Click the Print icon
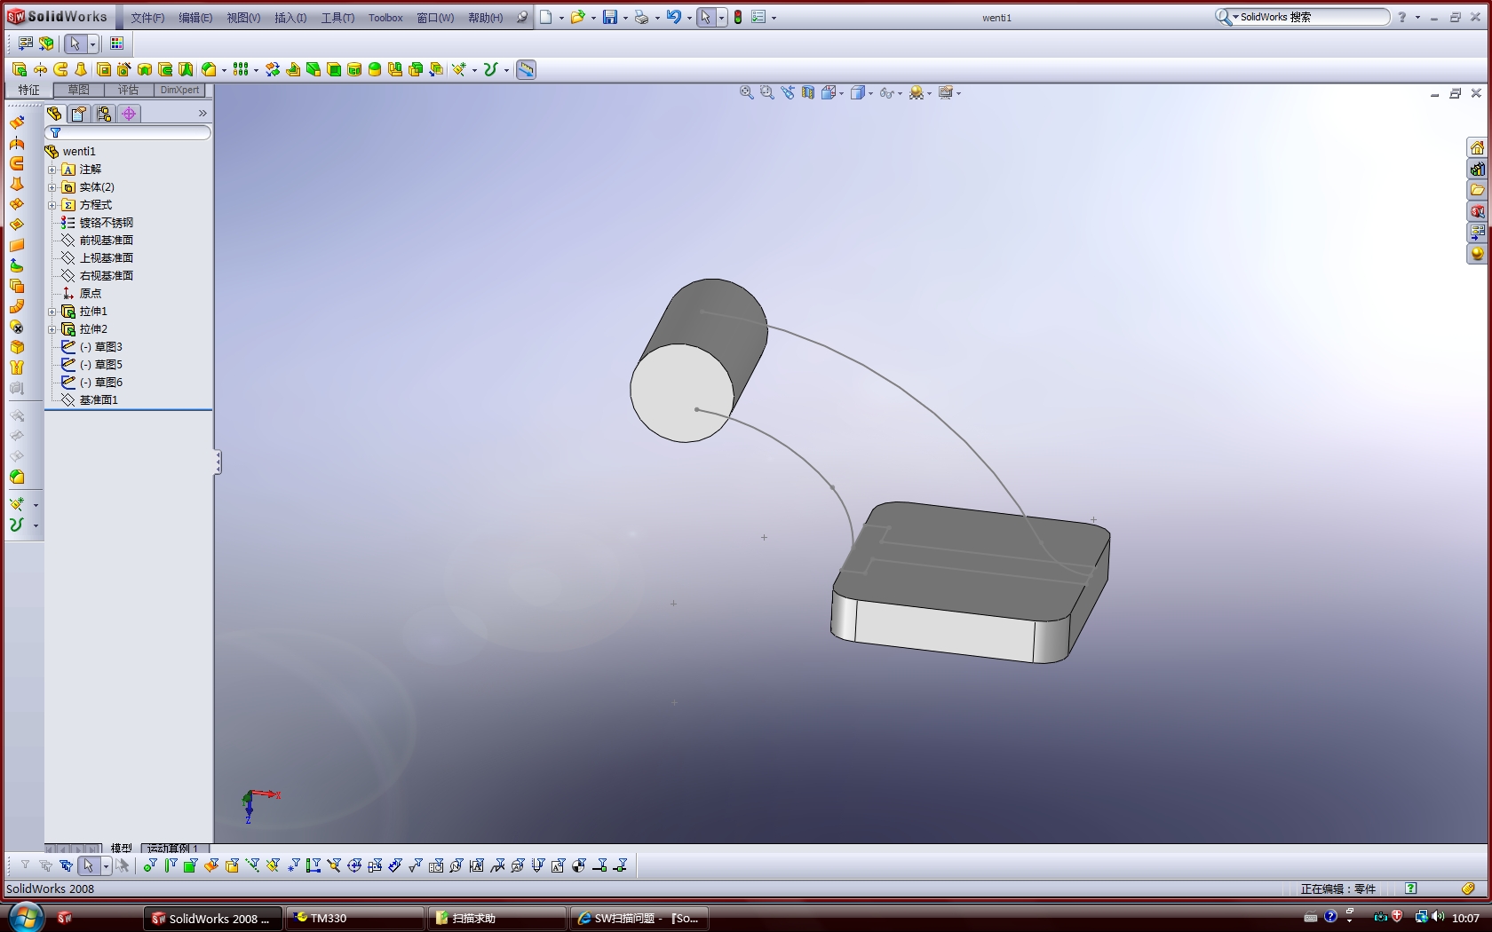The height and width of the screenshot is (932, 1492). coord(641,17)
